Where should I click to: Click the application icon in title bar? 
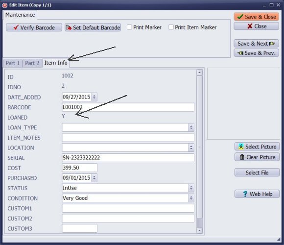pyautogui.click(x=5, y=5)
